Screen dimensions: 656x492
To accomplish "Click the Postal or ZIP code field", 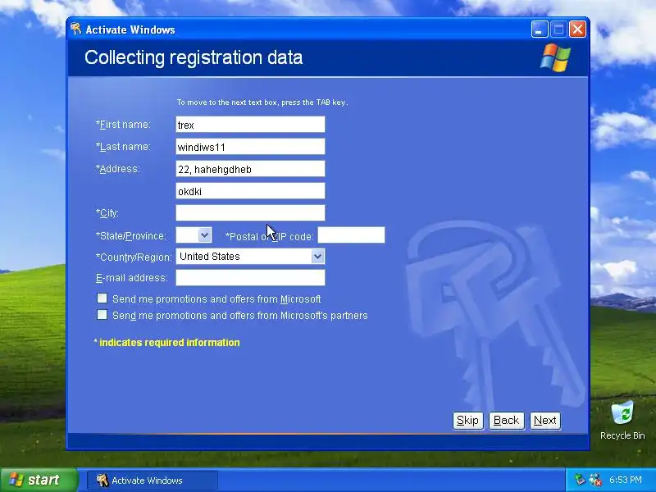I will point(351,235).
